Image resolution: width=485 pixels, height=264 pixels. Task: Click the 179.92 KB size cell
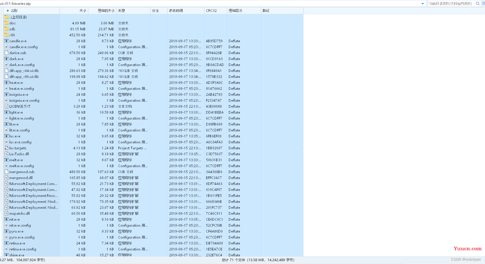pyautogui.click(x=77, y=201)
